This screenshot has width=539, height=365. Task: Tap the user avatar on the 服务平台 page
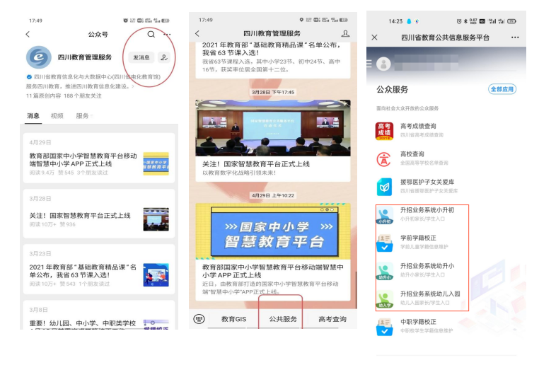pos(383,64)
